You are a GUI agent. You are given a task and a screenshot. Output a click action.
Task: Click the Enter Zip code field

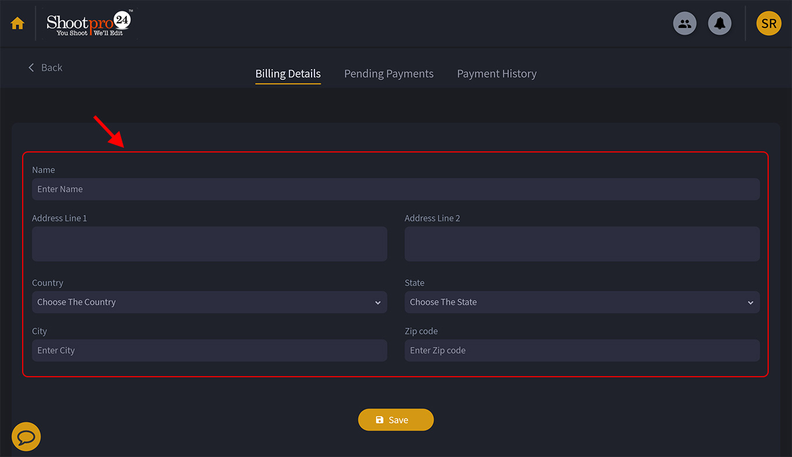tap(582, 350)
